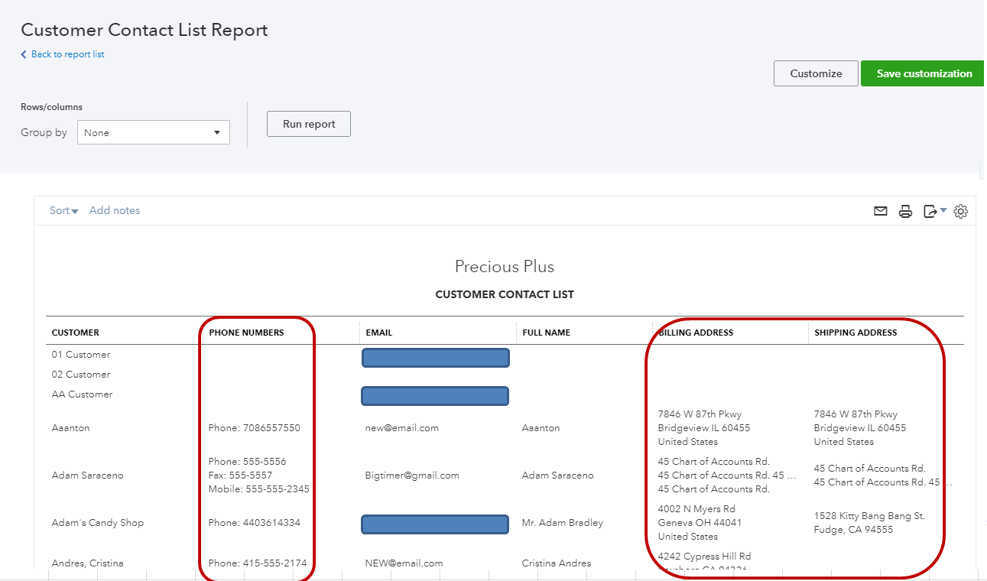Export the report using the export icon
Viewport: 987px width, 581px height.
click(930, 211)
